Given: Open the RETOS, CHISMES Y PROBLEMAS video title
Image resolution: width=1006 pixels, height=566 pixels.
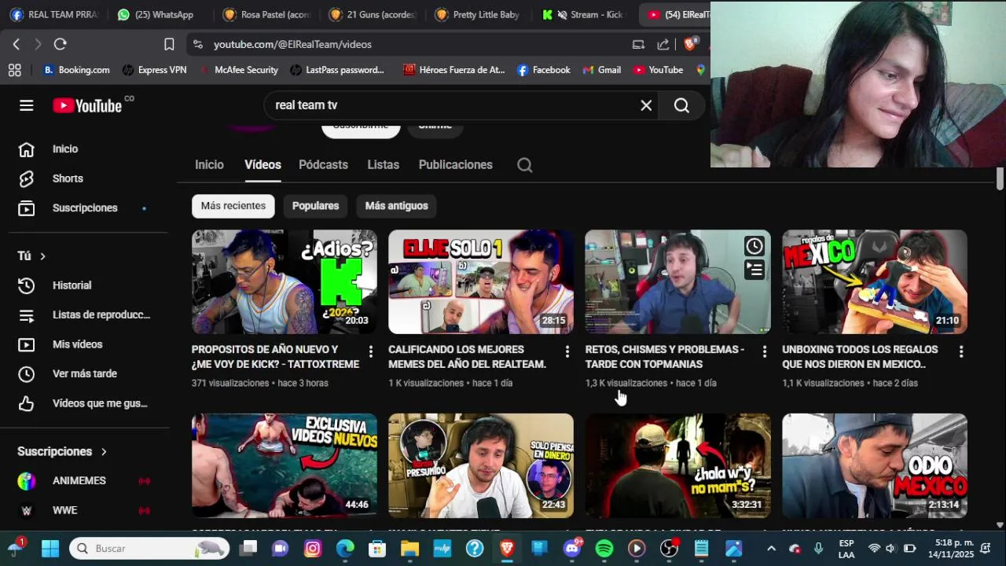Looking at the screenshot, I should (x=664, y=357).
